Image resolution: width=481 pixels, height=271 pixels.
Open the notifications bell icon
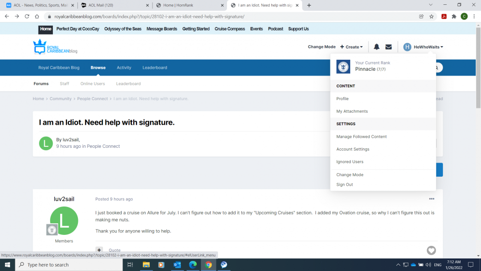pyautogui.click(x=377, y=47)
